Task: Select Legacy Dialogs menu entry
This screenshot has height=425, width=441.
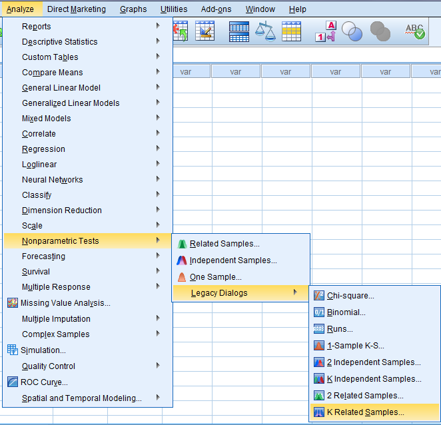Action: (240, 293)
